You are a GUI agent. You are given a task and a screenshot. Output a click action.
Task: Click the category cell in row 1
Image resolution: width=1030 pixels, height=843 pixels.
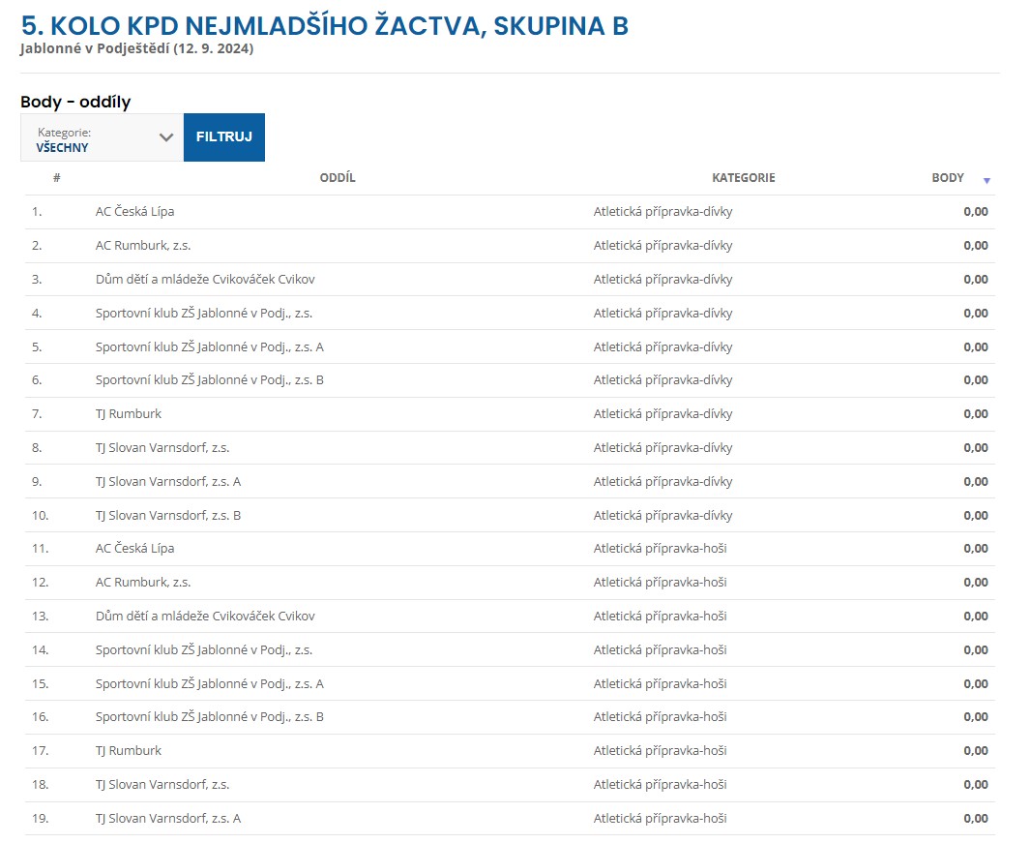tap(662, 212)
